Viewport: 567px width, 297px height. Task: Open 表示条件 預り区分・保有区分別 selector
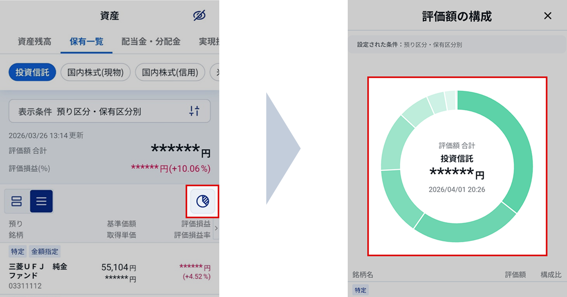[110, 111]
